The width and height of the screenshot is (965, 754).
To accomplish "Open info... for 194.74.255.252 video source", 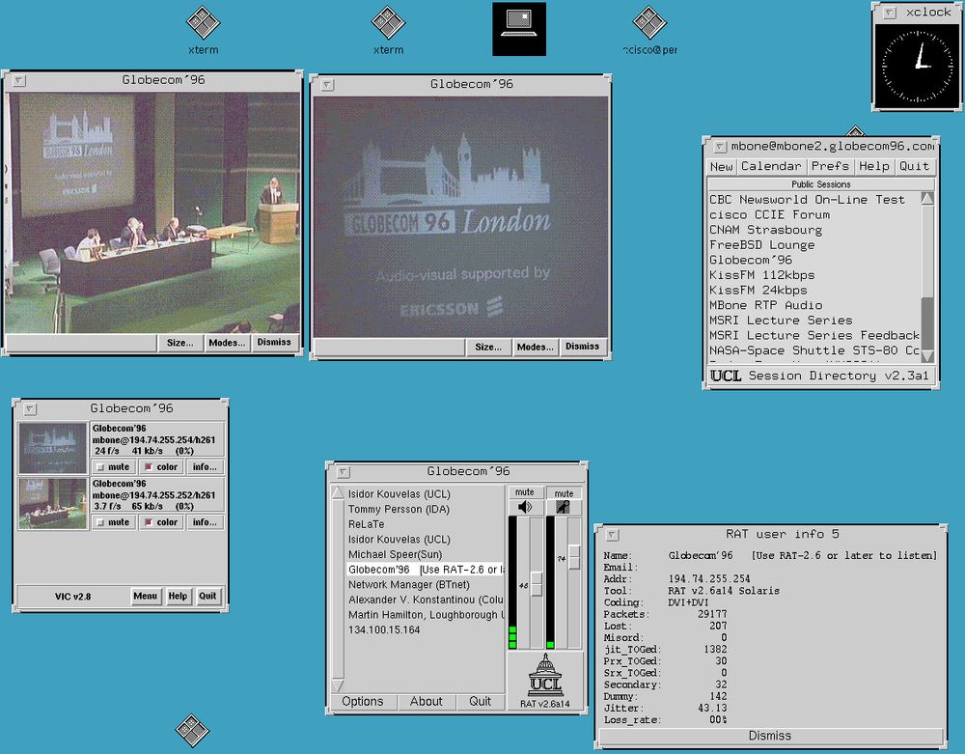I will [x=205, y=522].
